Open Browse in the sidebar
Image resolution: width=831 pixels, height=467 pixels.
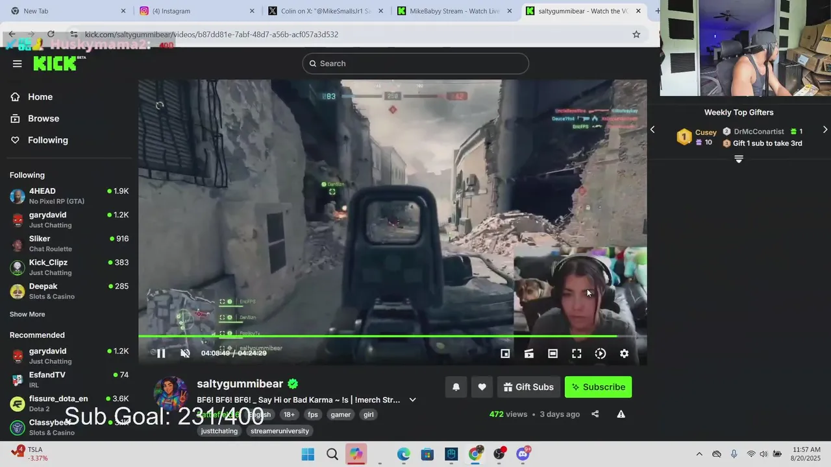click(43, 119)
